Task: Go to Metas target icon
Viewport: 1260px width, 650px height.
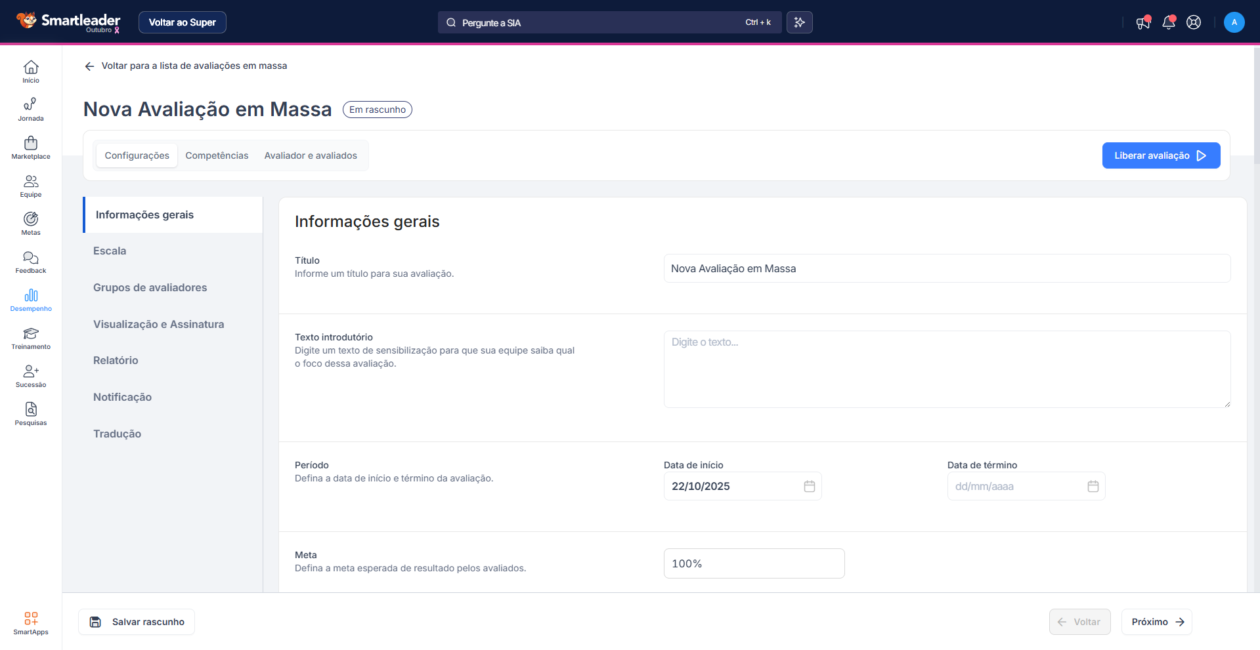Action: click(31, 223)
